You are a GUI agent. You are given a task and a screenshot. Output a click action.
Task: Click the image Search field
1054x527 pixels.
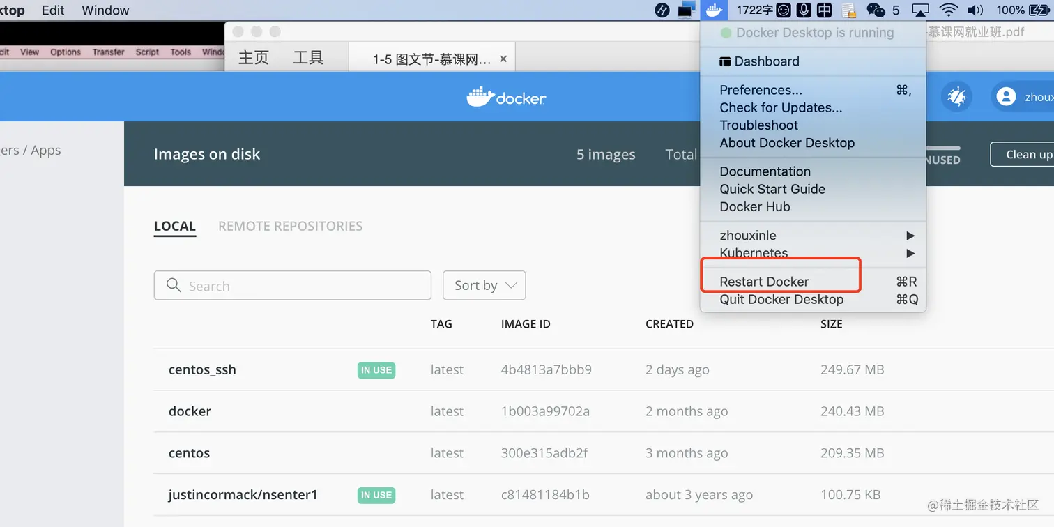[x=293, y=285]
